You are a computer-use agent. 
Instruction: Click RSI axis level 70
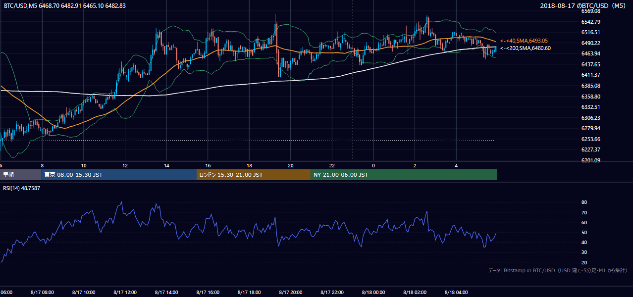[x=584, y=212]
